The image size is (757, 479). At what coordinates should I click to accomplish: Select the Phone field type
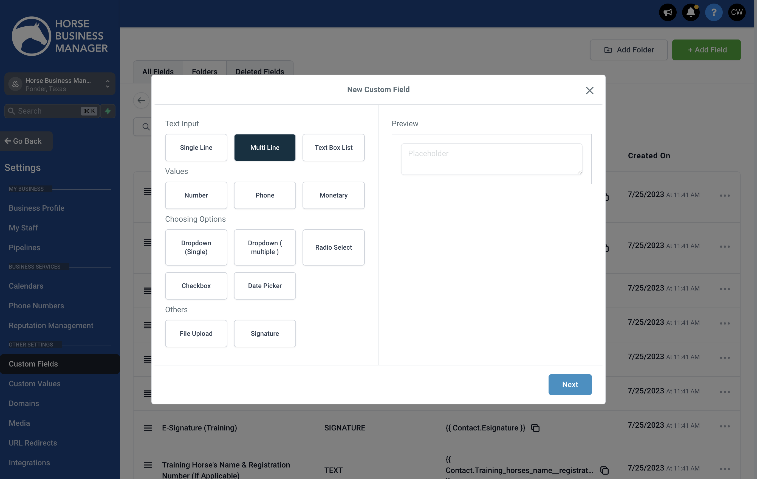[265, 195]
